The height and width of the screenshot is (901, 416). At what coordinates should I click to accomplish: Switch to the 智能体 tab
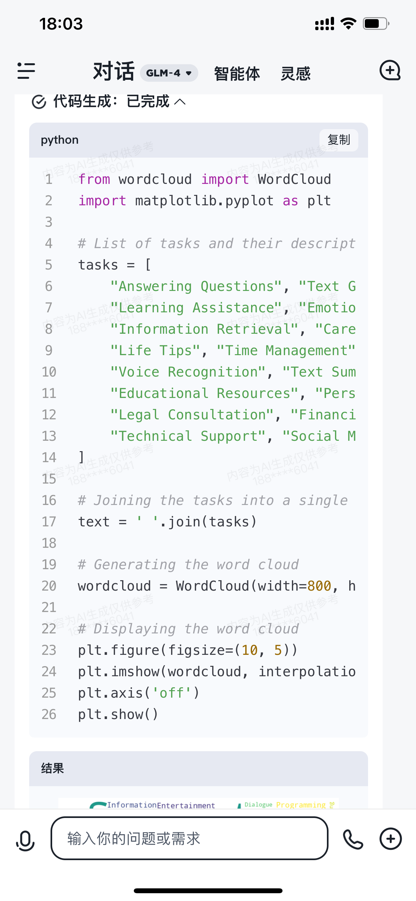(237, 73)
